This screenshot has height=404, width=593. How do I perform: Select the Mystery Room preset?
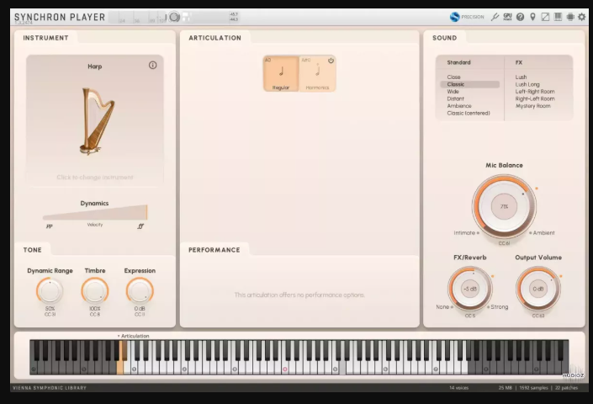(533, 106)
